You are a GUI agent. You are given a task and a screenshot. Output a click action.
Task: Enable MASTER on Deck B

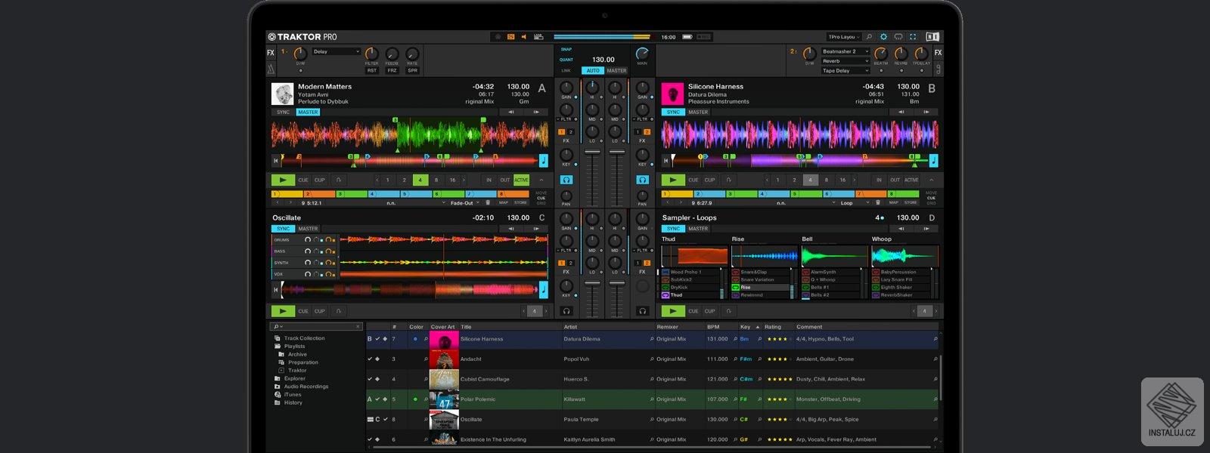[698, 112]
